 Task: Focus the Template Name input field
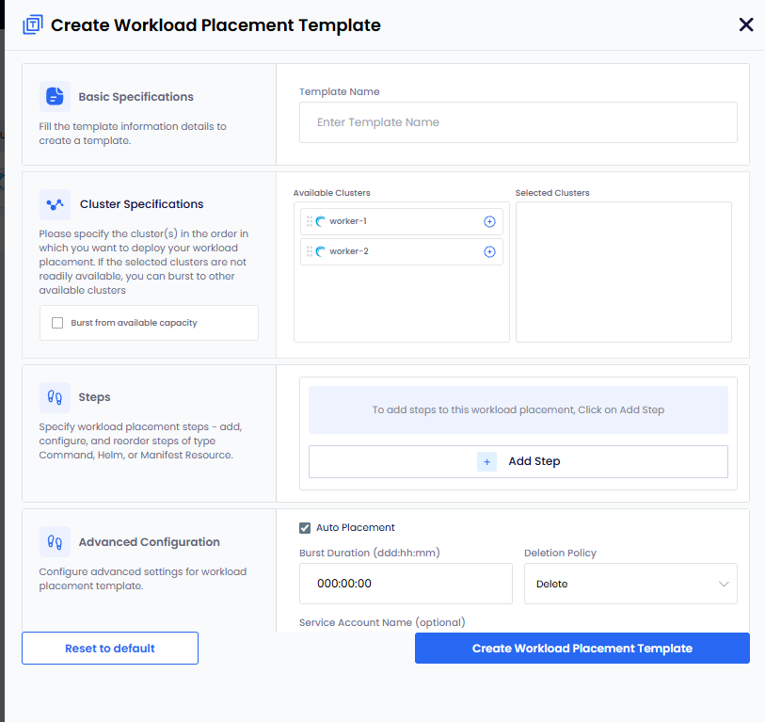[518, 122]
